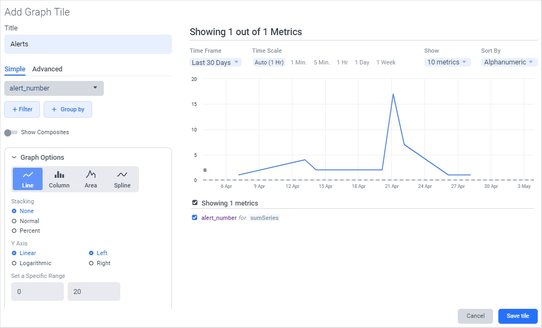Click the Title input field containing Alerts
This screenshot has width=542, height=328.
(x=88, y=44)
